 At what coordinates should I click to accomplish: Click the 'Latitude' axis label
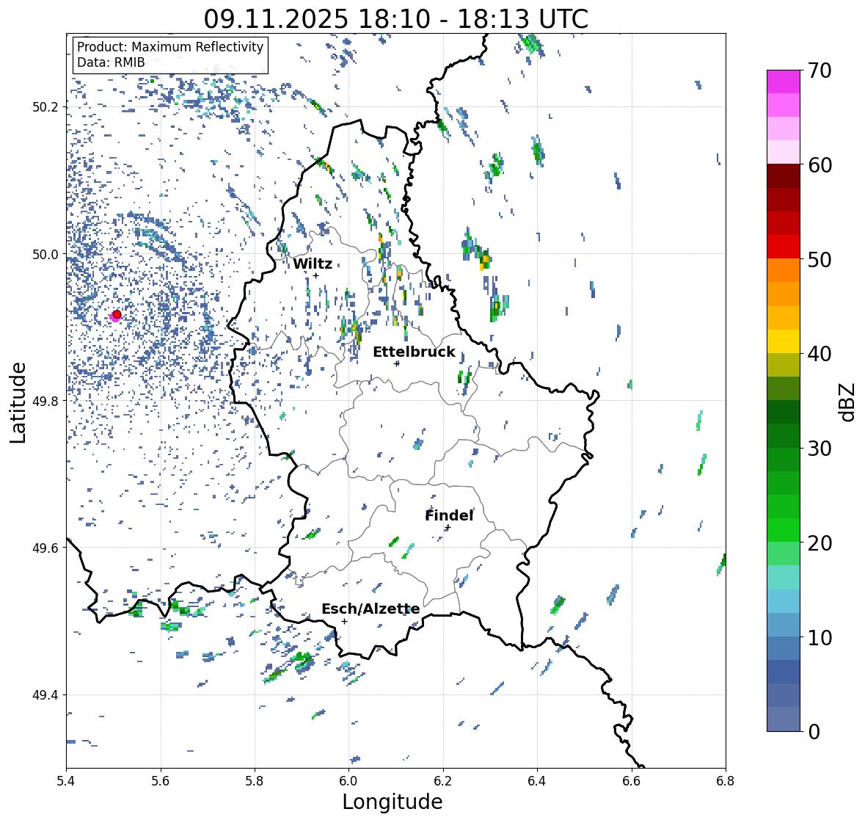coord(18,403)
